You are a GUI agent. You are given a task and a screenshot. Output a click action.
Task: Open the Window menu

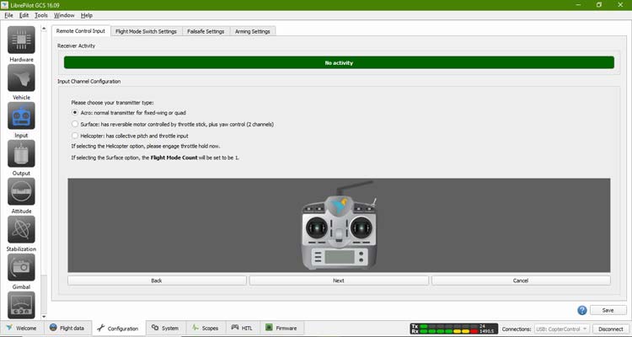click(x=64, y=15)
